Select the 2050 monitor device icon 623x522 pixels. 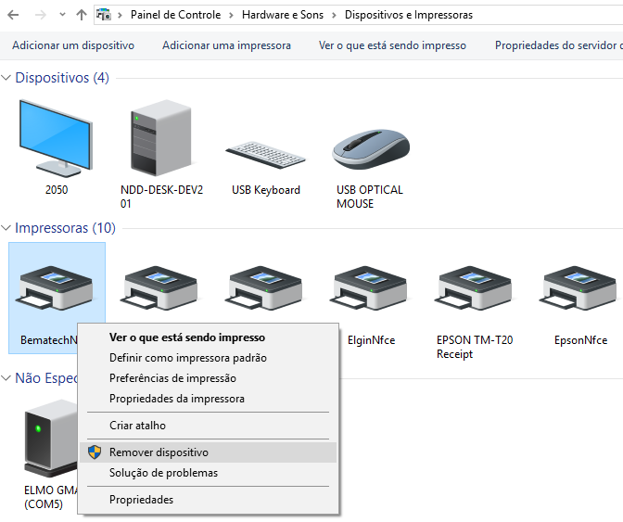coord(56,138)
